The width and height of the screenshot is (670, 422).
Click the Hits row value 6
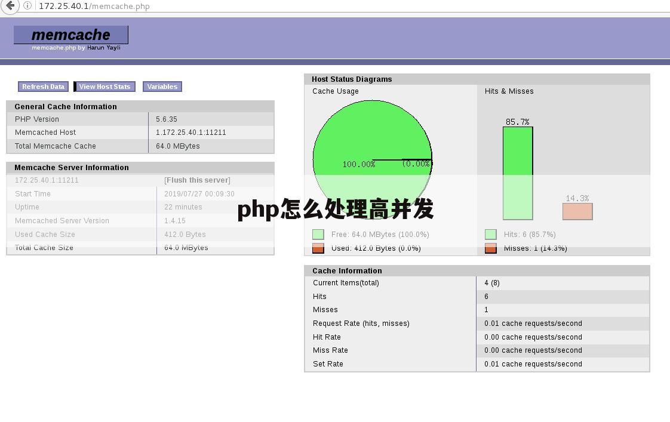point(486,297)
